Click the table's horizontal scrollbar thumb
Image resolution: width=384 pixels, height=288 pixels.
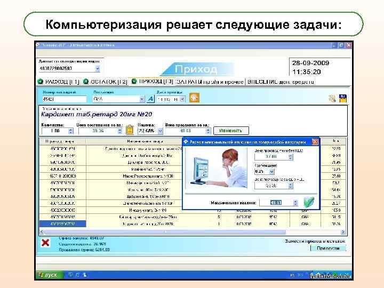(x=165, y=232)
